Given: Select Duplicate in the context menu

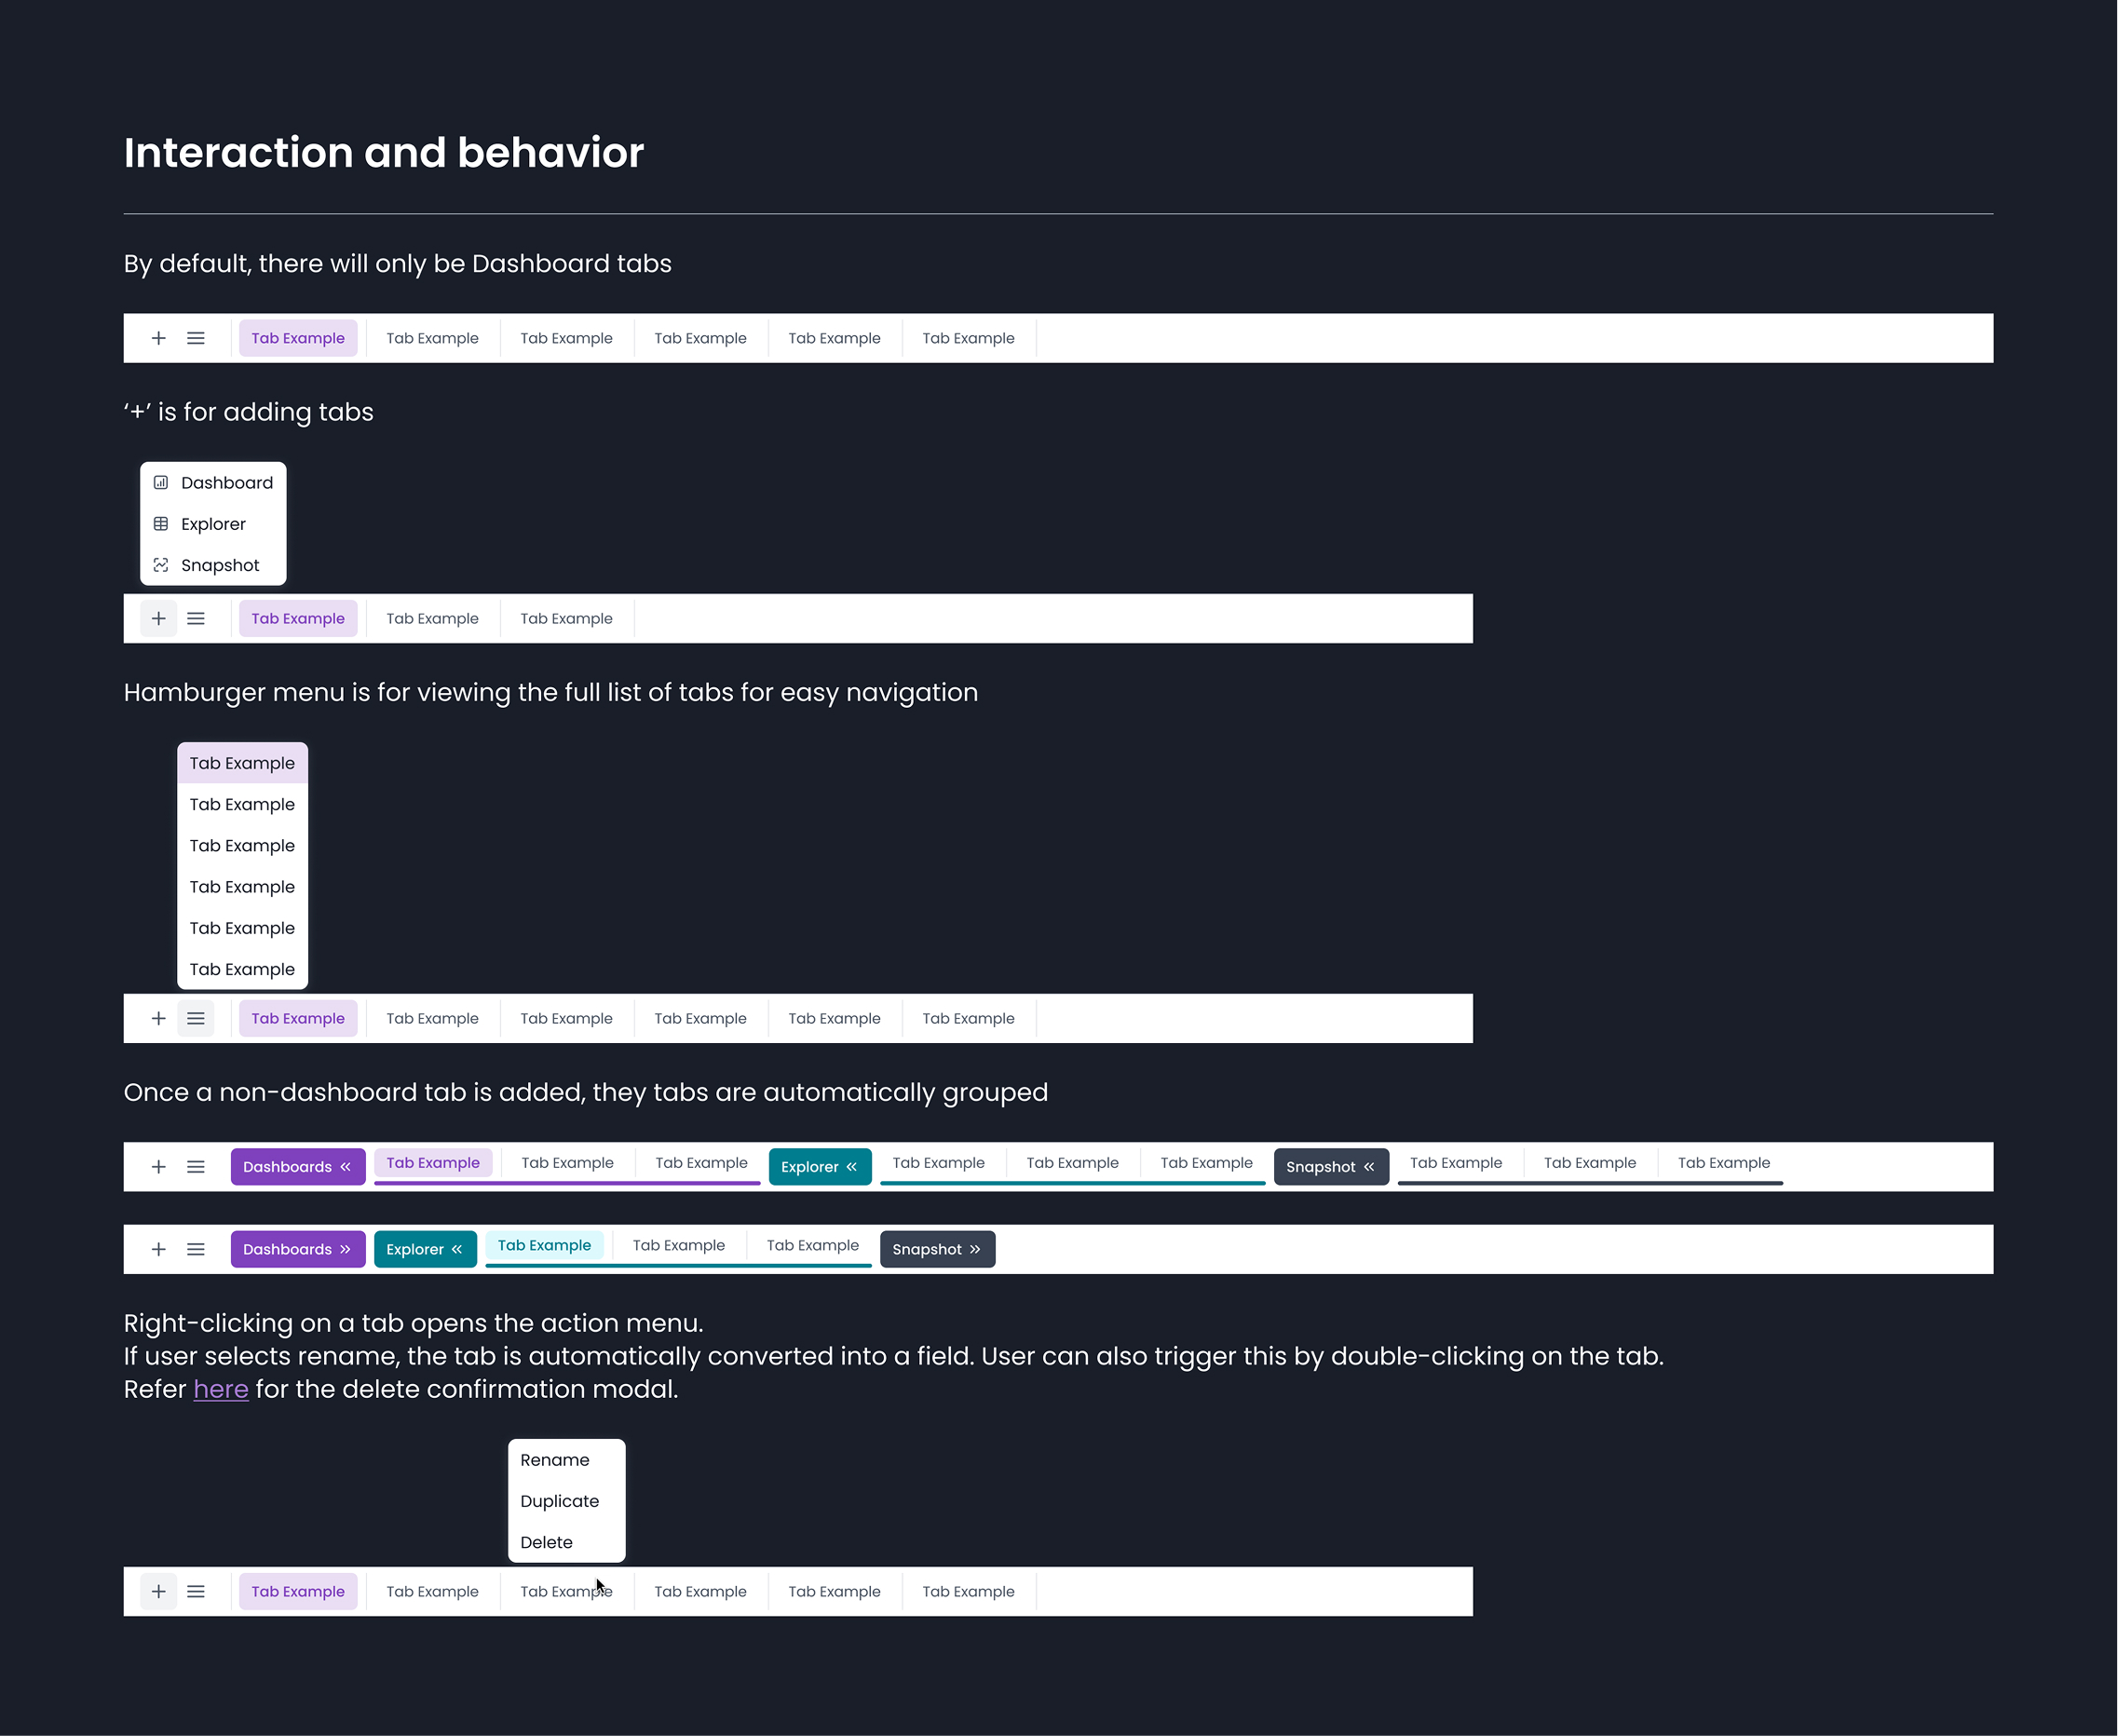Looking at the screenshot, I should coord(559,1500).
